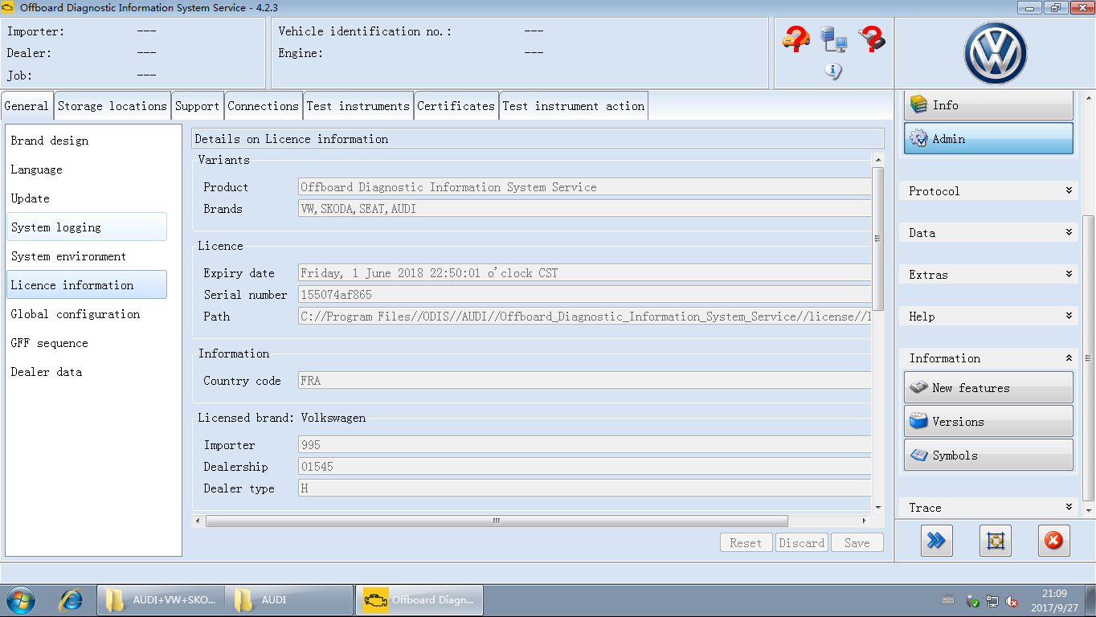Switch to Test instruments tab
Viewport: 1096px width, 617px height.
point(358,106)
